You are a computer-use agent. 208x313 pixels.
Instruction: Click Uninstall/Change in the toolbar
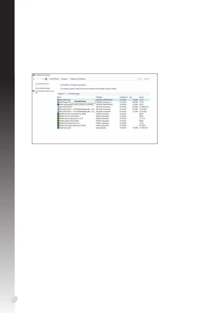[74, 94]
